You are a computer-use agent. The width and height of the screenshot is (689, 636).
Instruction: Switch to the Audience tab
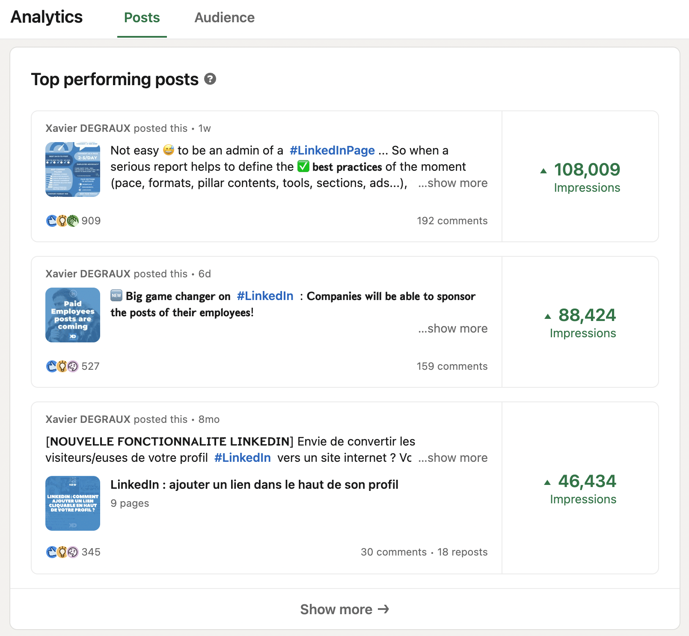coord(224,18)
